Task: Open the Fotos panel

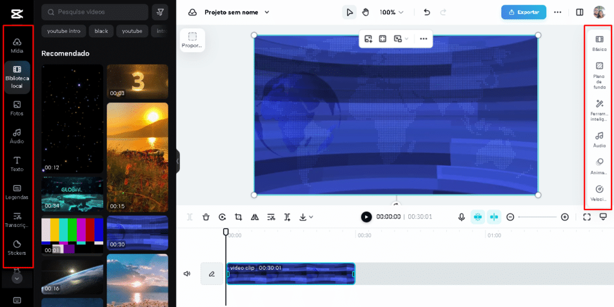Action: (17, 108)
